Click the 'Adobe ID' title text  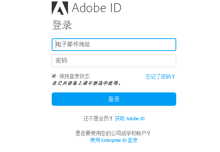click(97, 8)
